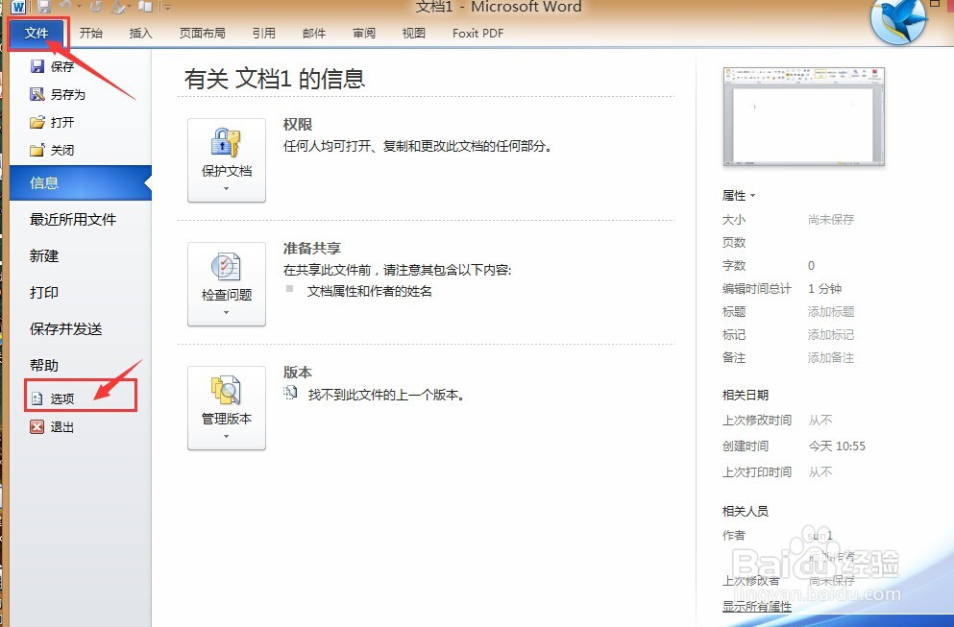Click the document preview thumbnail
Viewport: 954px width, 627px height.
(x=804, y=116)
